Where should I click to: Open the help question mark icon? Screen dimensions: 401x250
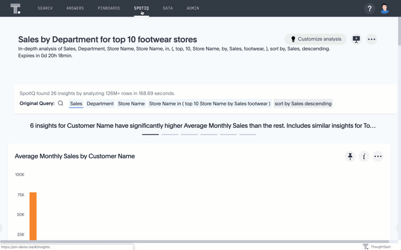369,9
